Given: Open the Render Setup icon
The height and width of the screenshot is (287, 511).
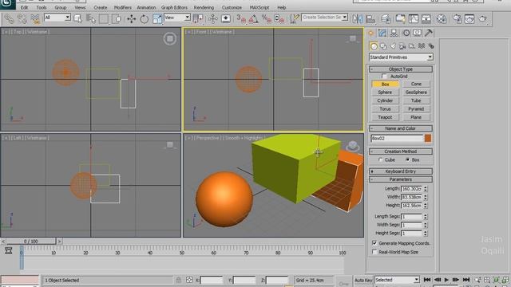Looking at the screenshot, I should (x=457, y=19).
